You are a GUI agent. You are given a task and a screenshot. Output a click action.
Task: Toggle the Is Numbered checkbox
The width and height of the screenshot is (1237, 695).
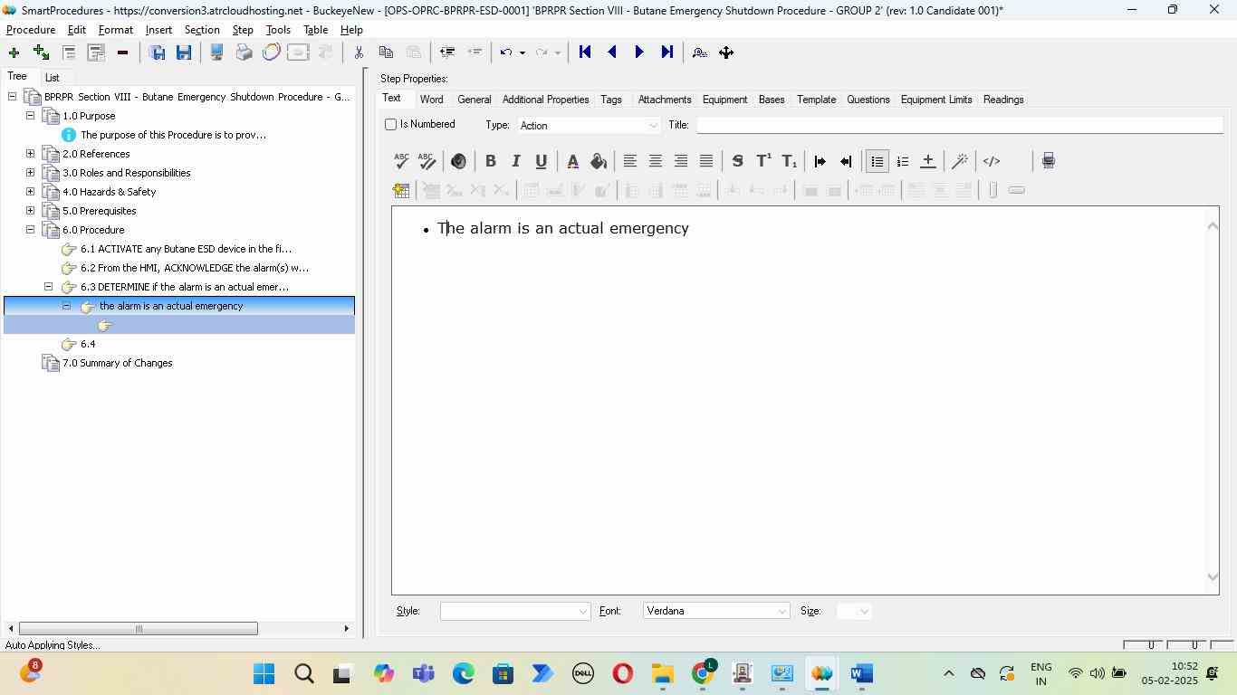coord(391,124)
